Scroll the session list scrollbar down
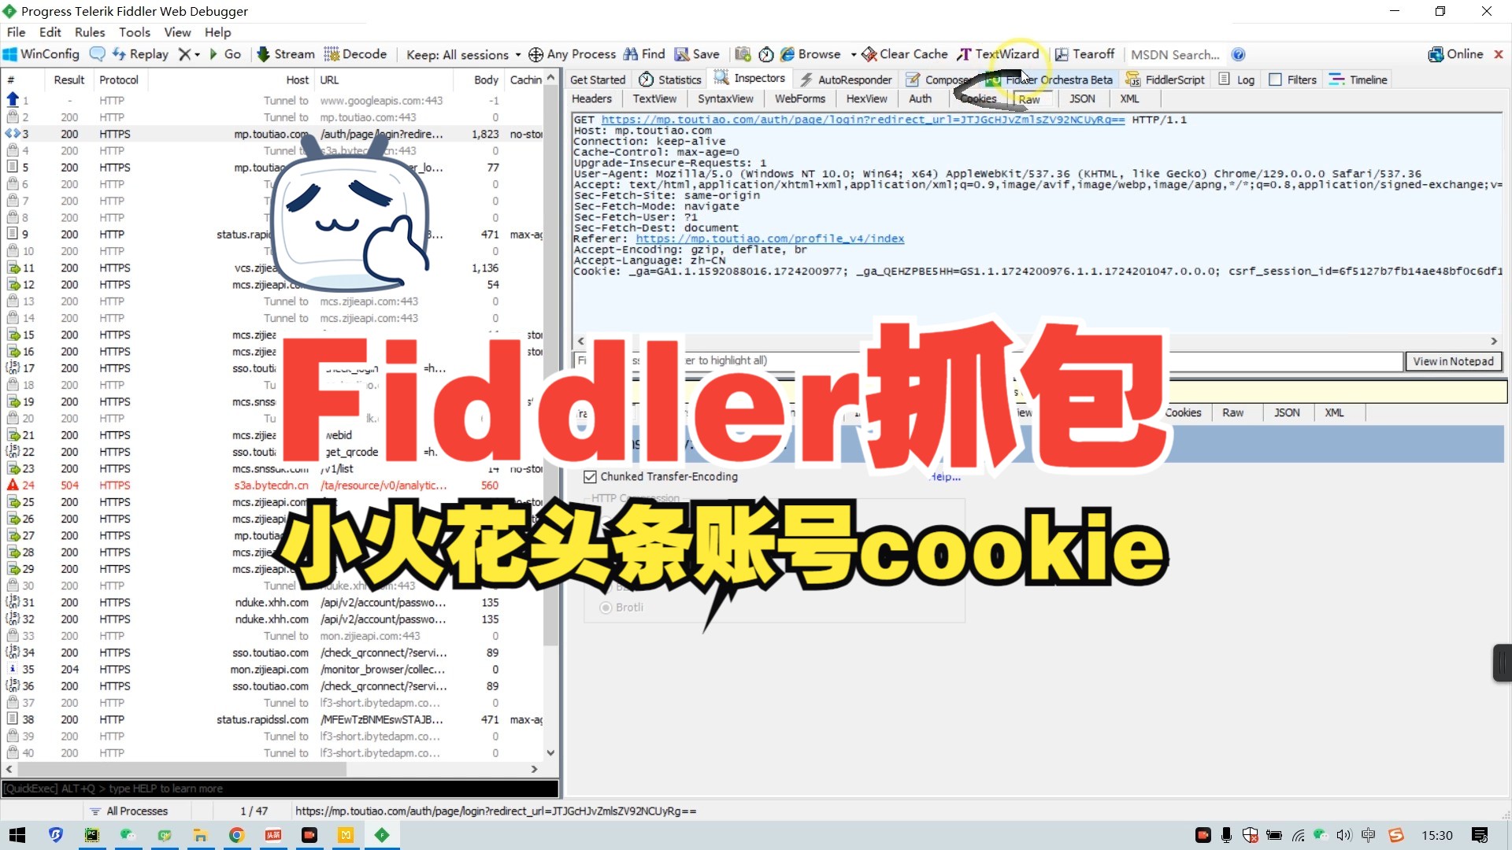The image size is (1512, 850). click(550, 752)
